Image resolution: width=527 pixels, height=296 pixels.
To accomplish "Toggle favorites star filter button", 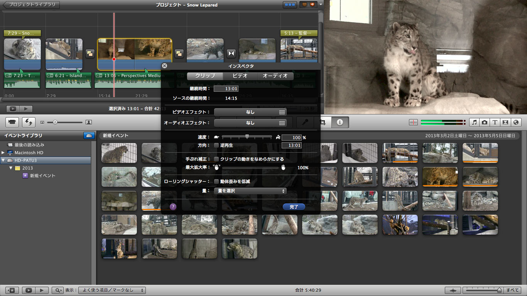I will (12, 290).
